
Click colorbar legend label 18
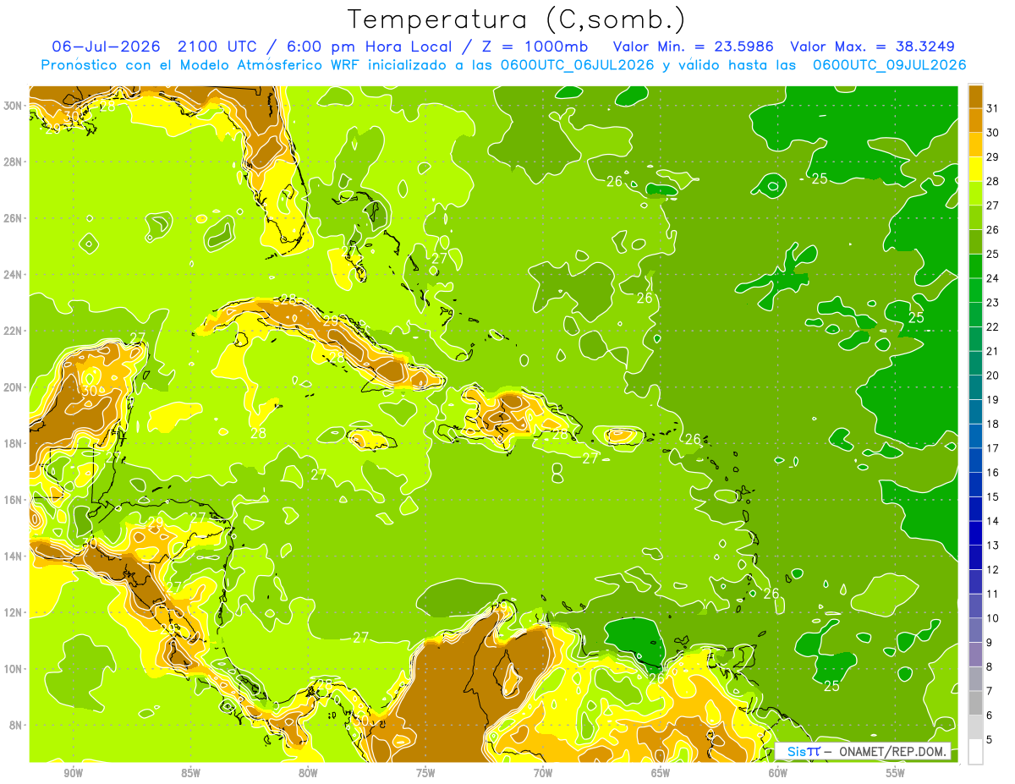pos(993,424)
